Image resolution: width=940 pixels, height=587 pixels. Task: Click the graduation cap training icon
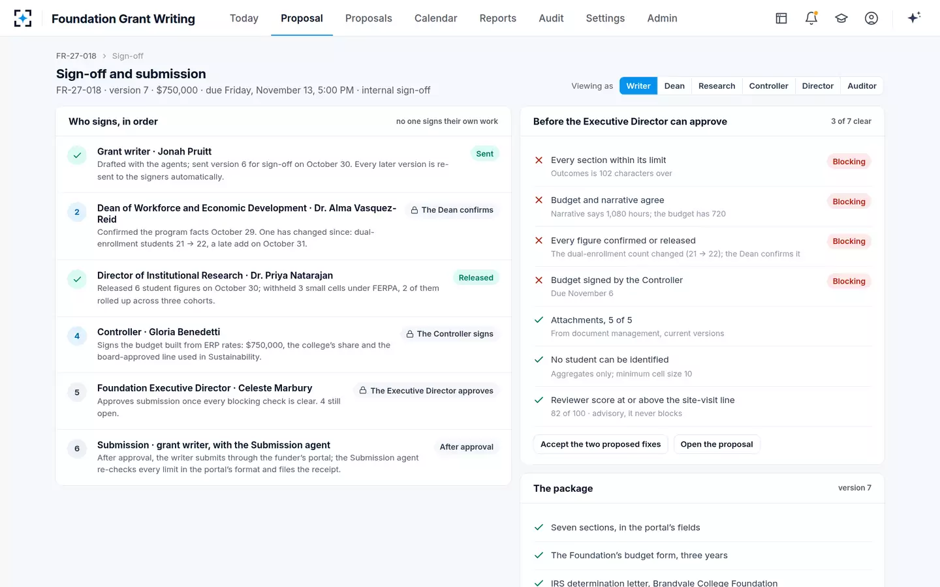841,18
